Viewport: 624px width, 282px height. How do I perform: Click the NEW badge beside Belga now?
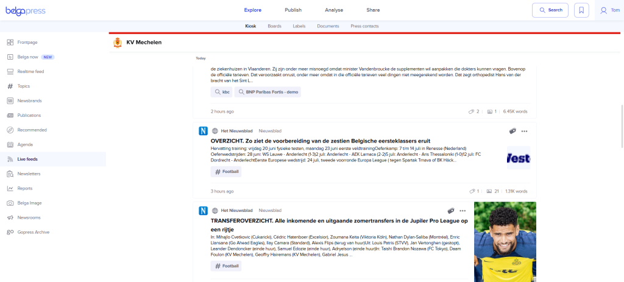click(48, 57)
